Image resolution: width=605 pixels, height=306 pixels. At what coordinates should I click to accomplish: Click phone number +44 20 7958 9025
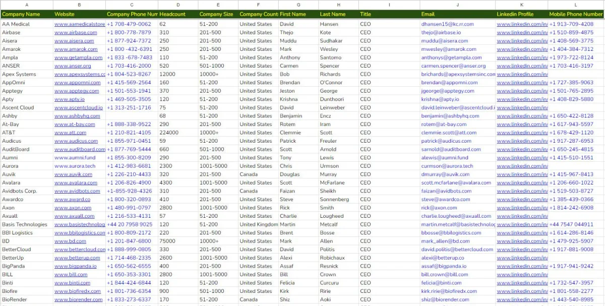click(x=130, y=224)
